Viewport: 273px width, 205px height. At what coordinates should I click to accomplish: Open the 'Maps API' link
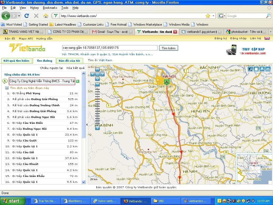[x=26, y=38]
